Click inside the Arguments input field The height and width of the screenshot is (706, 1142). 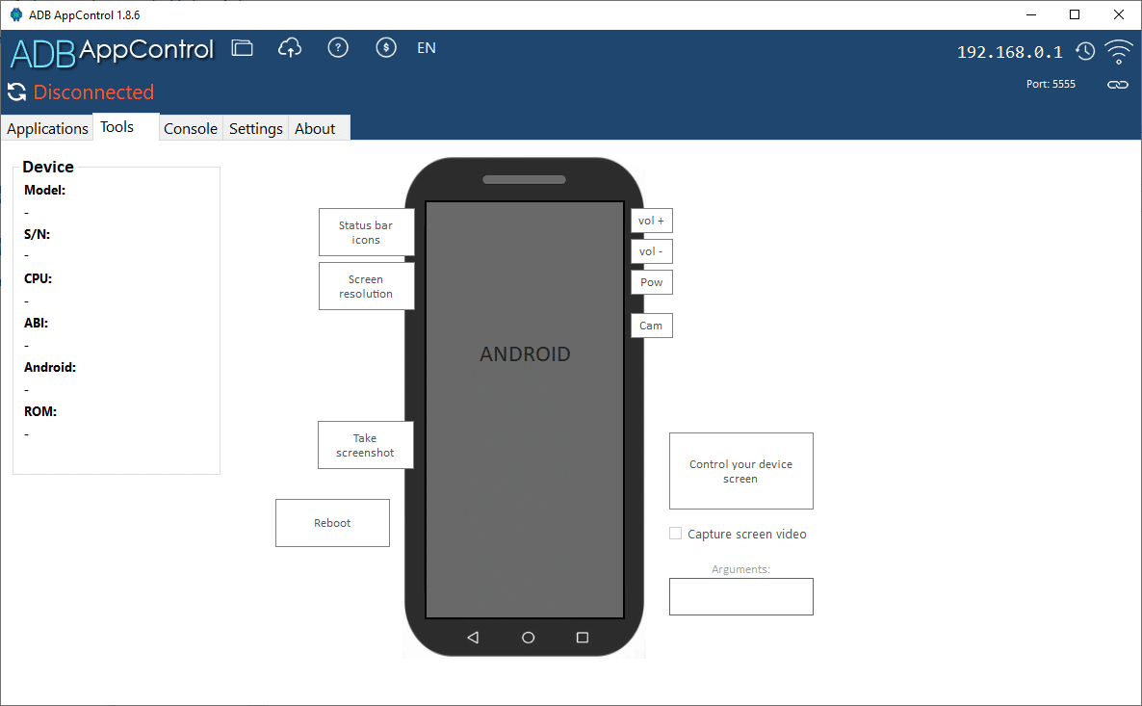coord(740,596)
